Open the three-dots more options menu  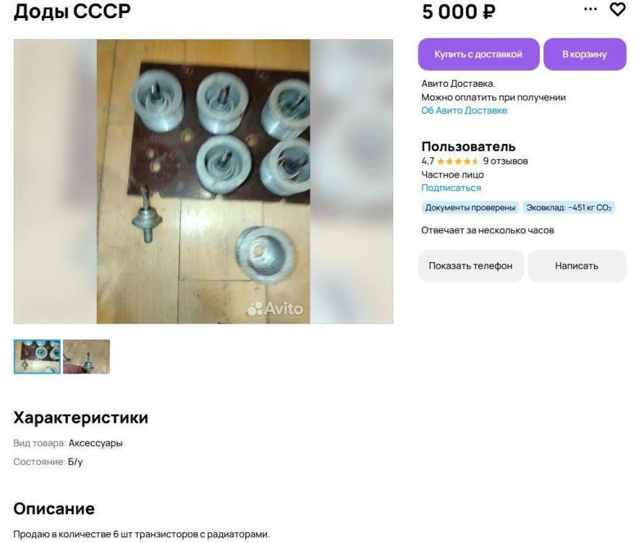591,9
